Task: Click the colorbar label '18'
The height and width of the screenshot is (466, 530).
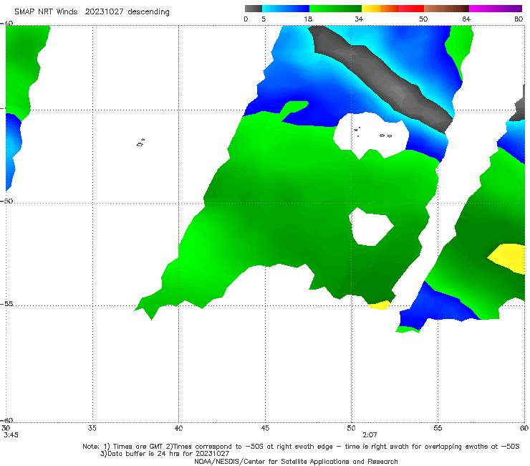Action: tap(308, 19)
